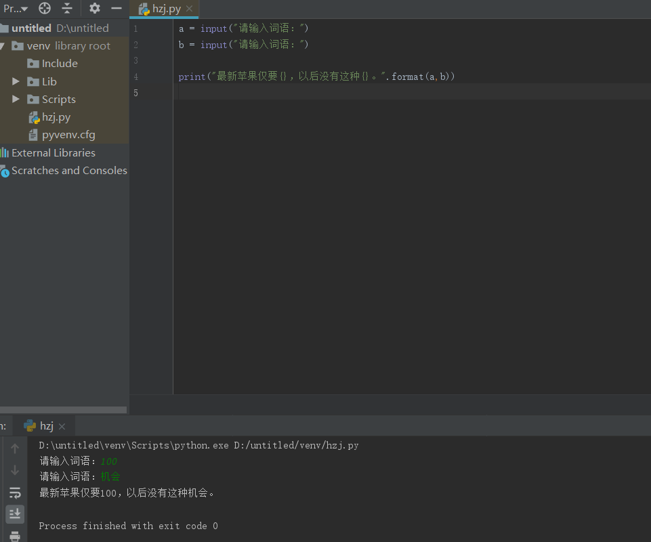Click the hzj.py Python file icon in tree
This screenshot has width=651, height=542.
[34, 117]
